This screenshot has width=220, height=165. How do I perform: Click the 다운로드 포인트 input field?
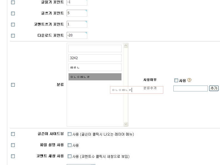tap(77, 35)
